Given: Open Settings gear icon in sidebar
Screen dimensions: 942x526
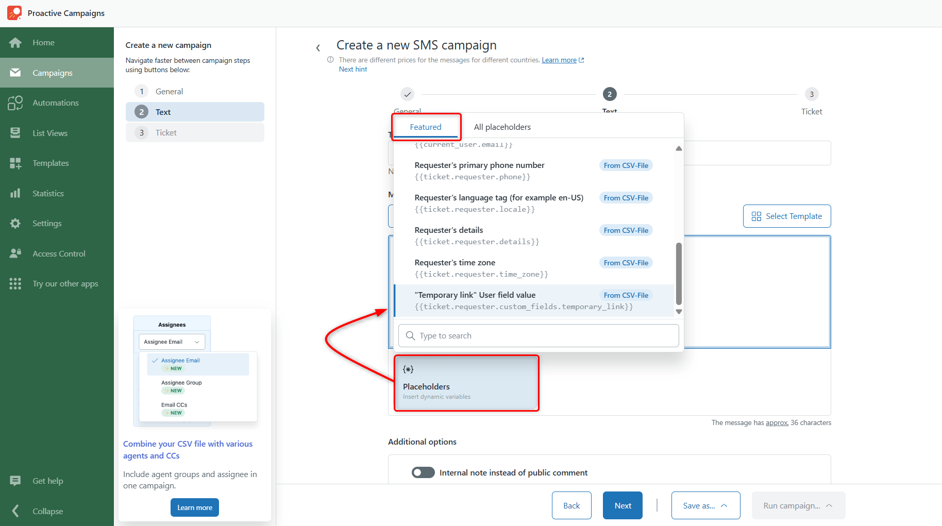Looking at the screenshot, I should click(x=15, y=224).
